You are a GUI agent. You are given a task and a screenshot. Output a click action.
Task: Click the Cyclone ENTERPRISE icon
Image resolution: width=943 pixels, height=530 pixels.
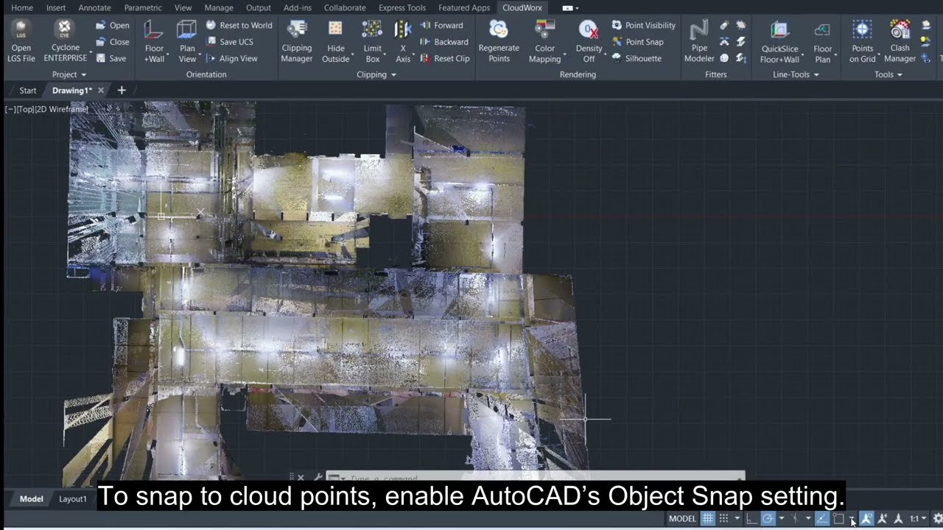tap(65, 29)
